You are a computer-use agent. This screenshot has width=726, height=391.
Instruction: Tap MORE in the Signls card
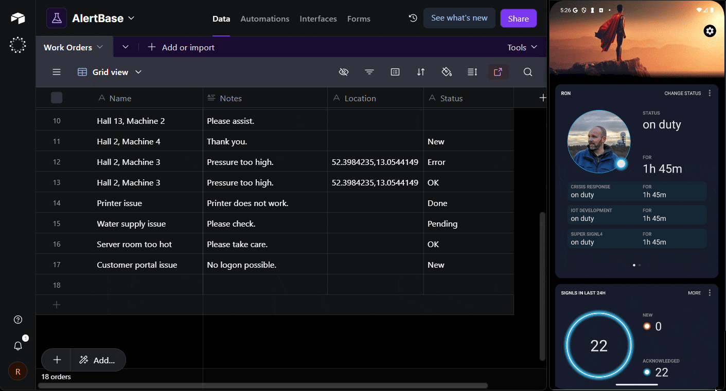coord(694,293)
